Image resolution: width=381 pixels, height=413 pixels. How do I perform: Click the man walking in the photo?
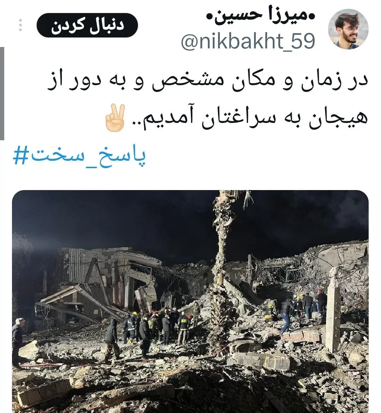pos(111,340)
